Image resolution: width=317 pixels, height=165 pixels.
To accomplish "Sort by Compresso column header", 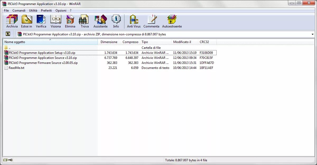I will [129, 42].
